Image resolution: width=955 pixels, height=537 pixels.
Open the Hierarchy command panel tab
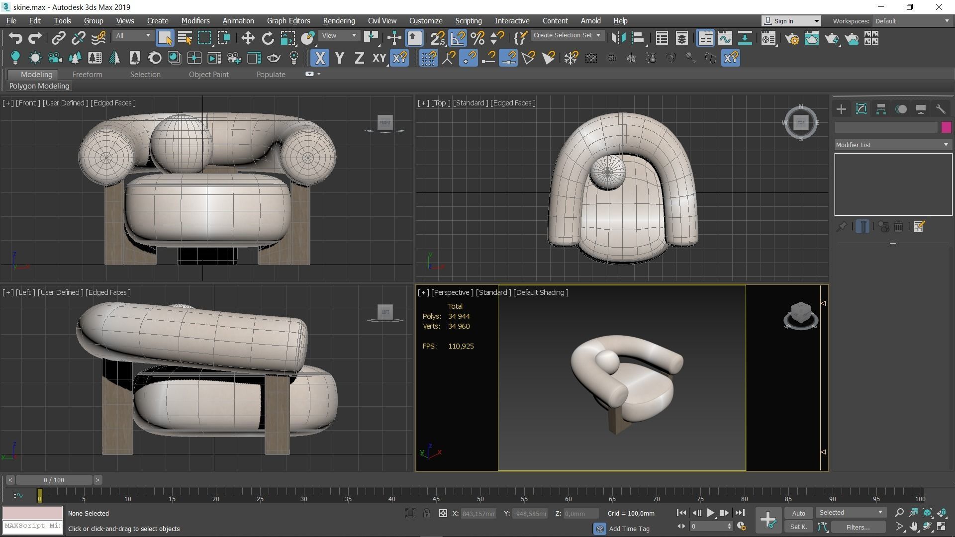(881, 109)
